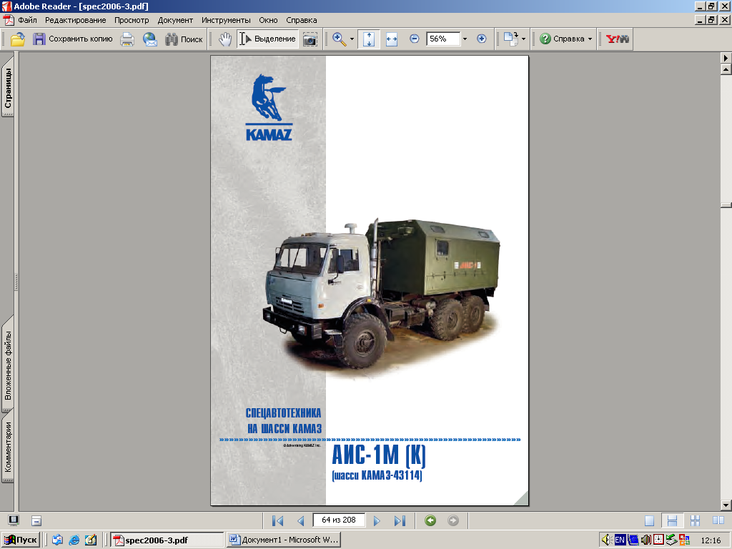Open Поиск search with binoculars
This screenshot has width=732, height=549.
tap(184, 39)
